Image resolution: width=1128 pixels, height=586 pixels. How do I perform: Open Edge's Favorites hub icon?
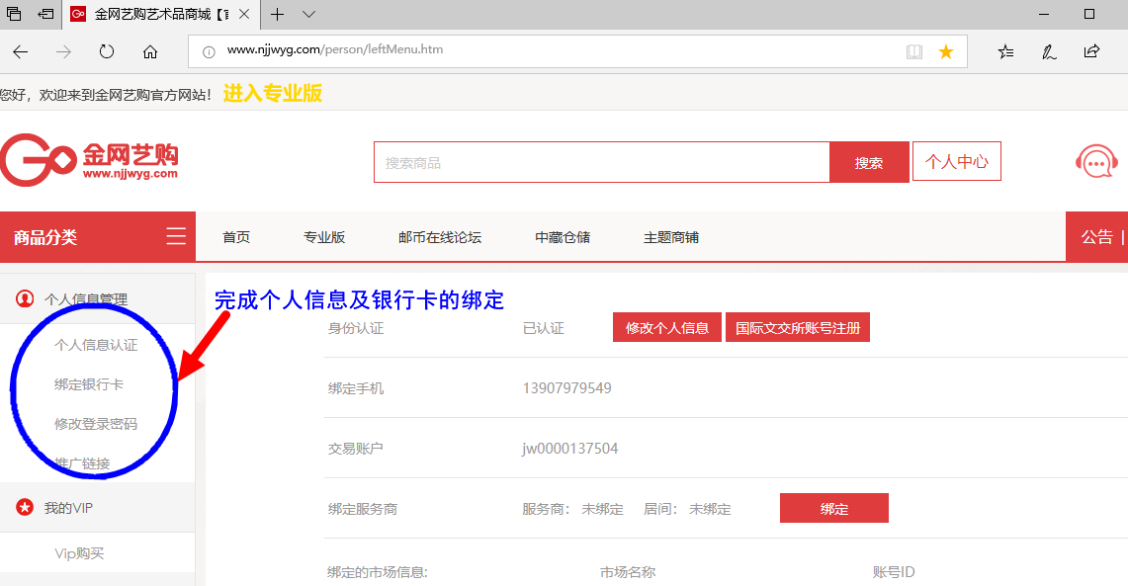(1005, 51)
